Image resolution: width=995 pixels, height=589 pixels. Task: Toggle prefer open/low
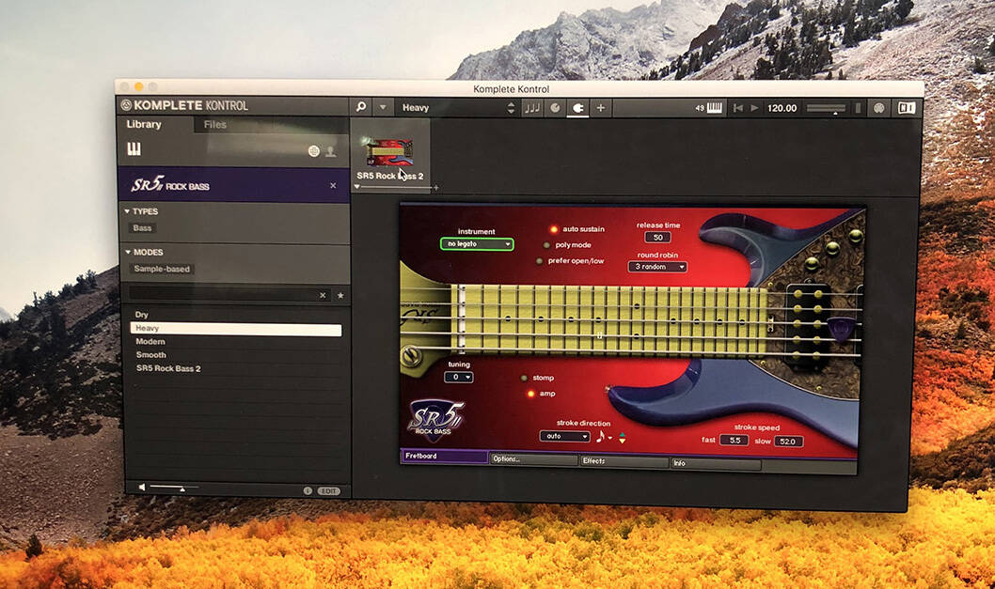[x=540, y=261]
